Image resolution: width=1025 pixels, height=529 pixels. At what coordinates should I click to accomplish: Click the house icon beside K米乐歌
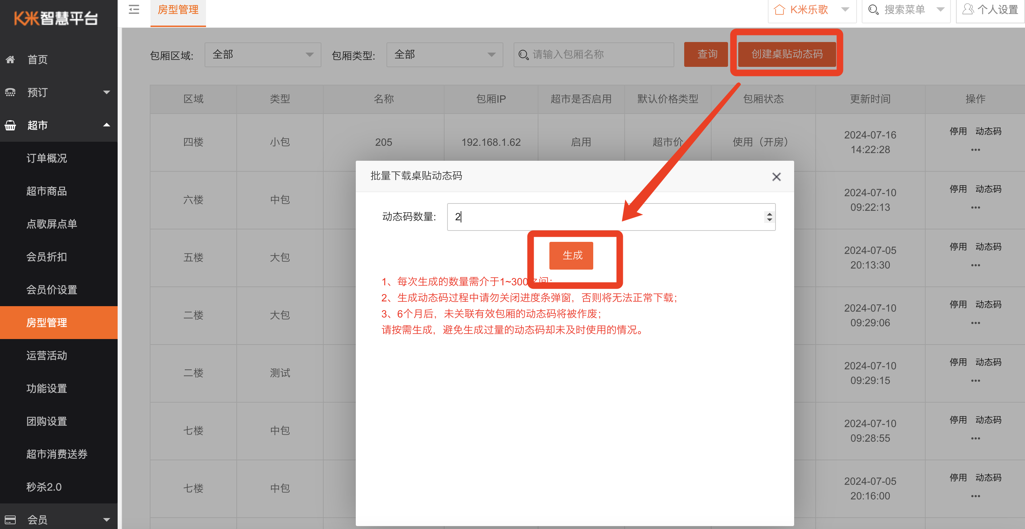(780, 9)
